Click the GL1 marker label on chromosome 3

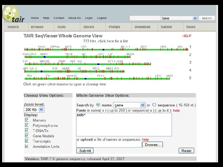click(80, 61)
